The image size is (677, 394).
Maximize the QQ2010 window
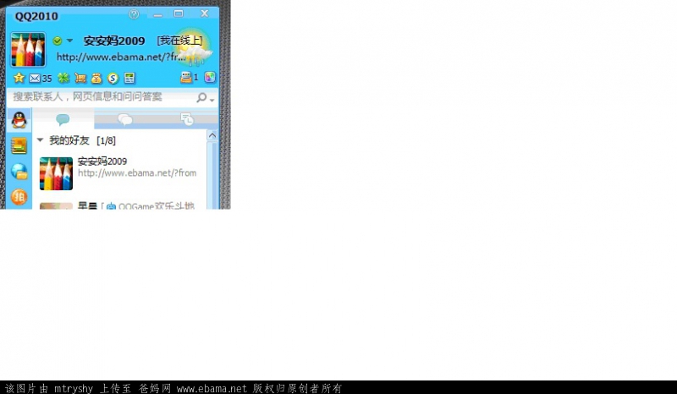179,14
